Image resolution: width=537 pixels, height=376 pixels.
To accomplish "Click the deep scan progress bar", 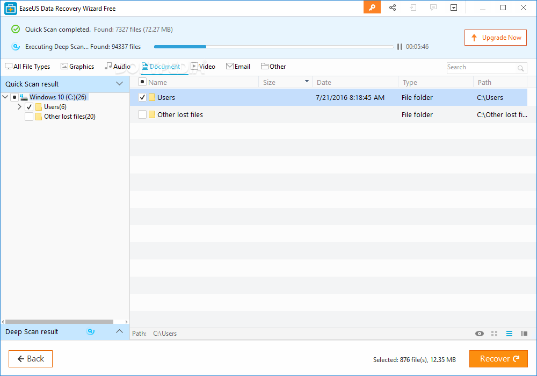I will pyautogui.click(x=274, y=47).
